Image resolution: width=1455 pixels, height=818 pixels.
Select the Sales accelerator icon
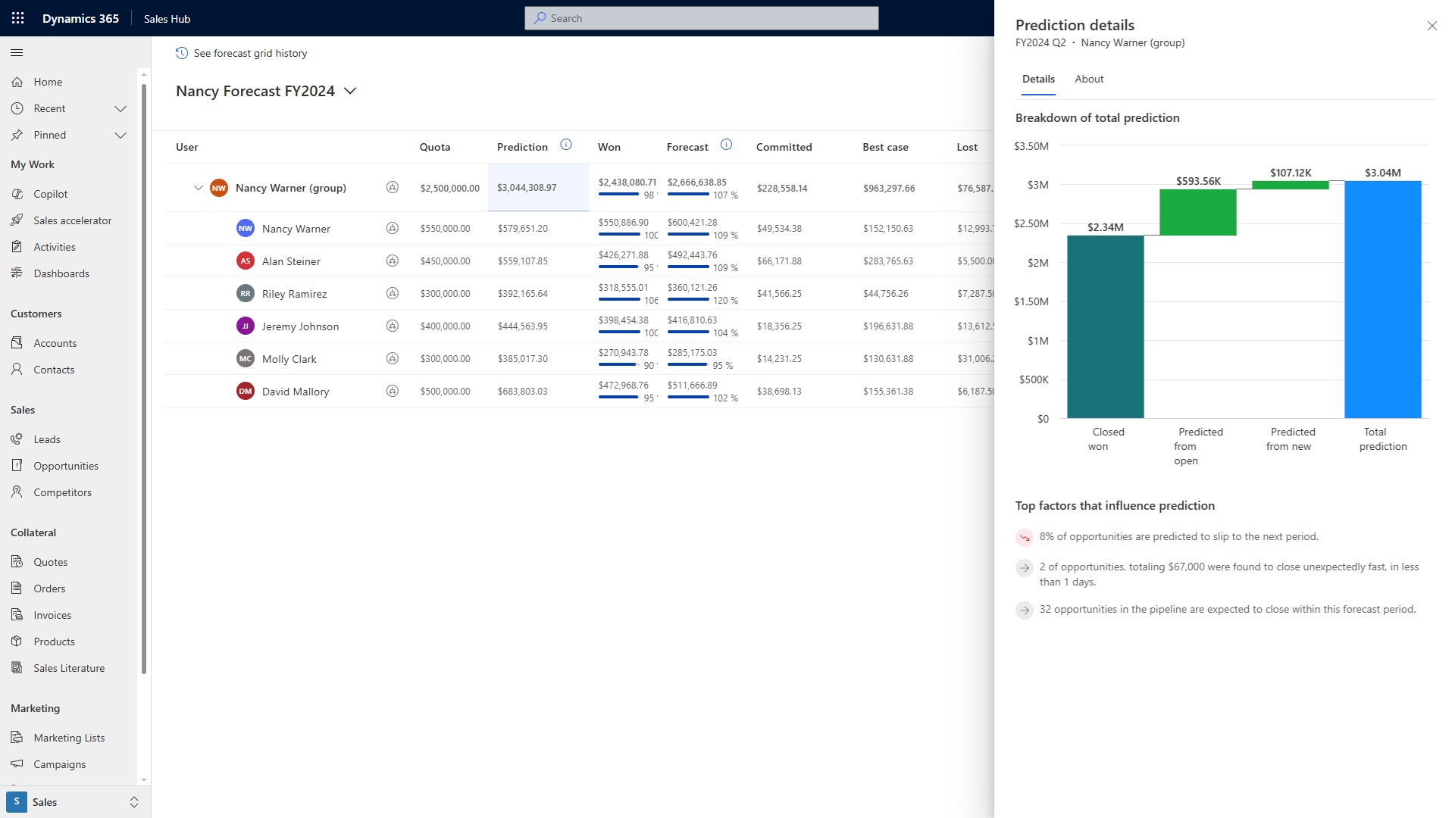[x=18, y=220]
